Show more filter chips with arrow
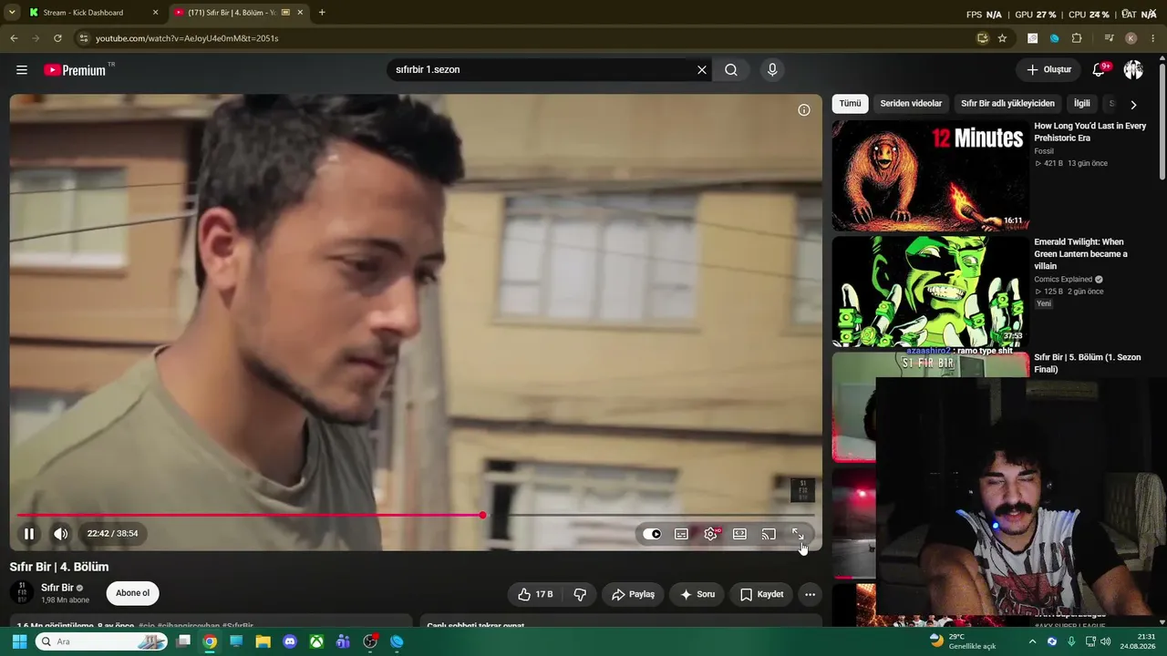The width and height of the screenshot is (1167, 656). point(1133,105)
